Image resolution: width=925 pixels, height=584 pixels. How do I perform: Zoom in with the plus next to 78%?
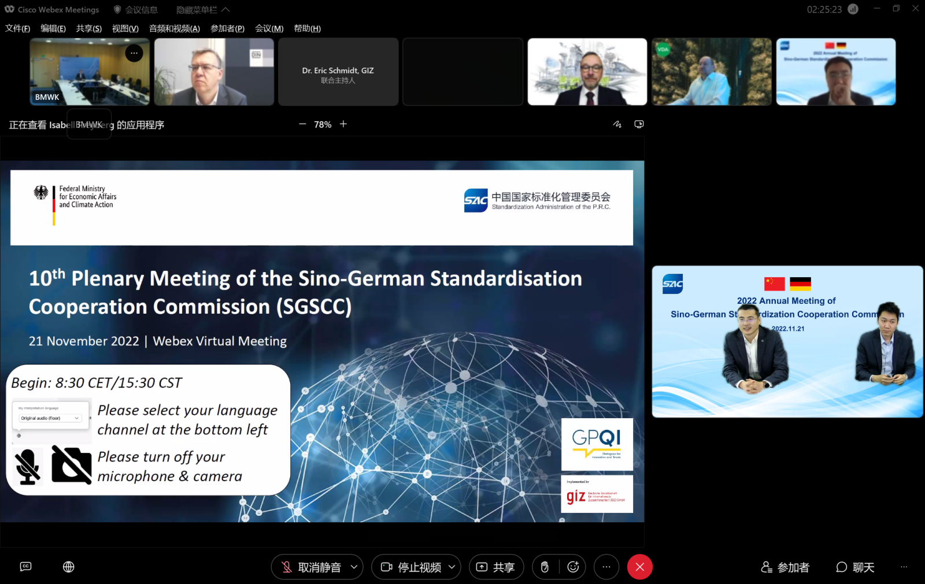pos(343,124)
